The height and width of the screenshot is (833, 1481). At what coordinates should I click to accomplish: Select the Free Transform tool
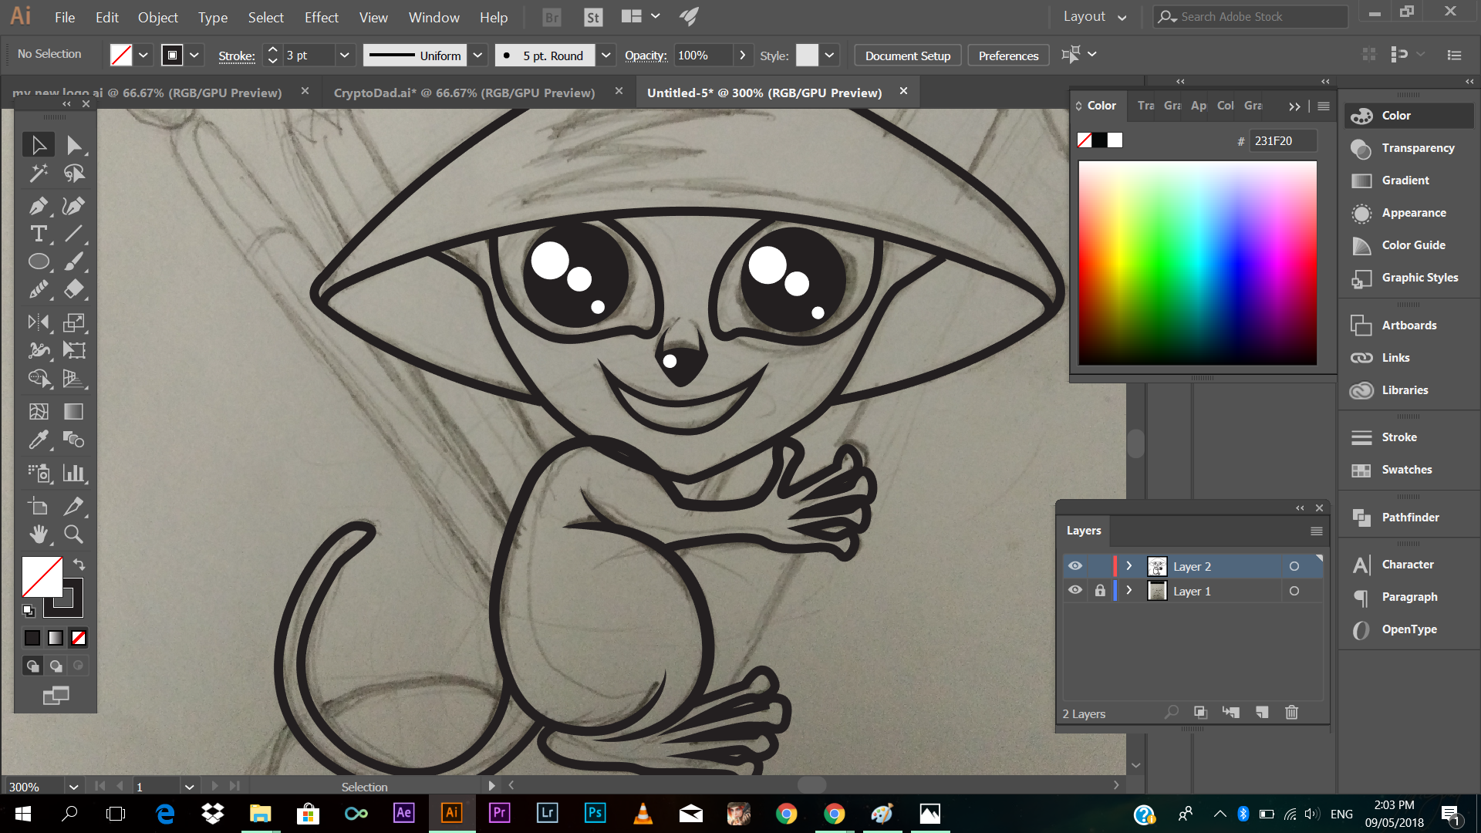(x=74, y=350)
